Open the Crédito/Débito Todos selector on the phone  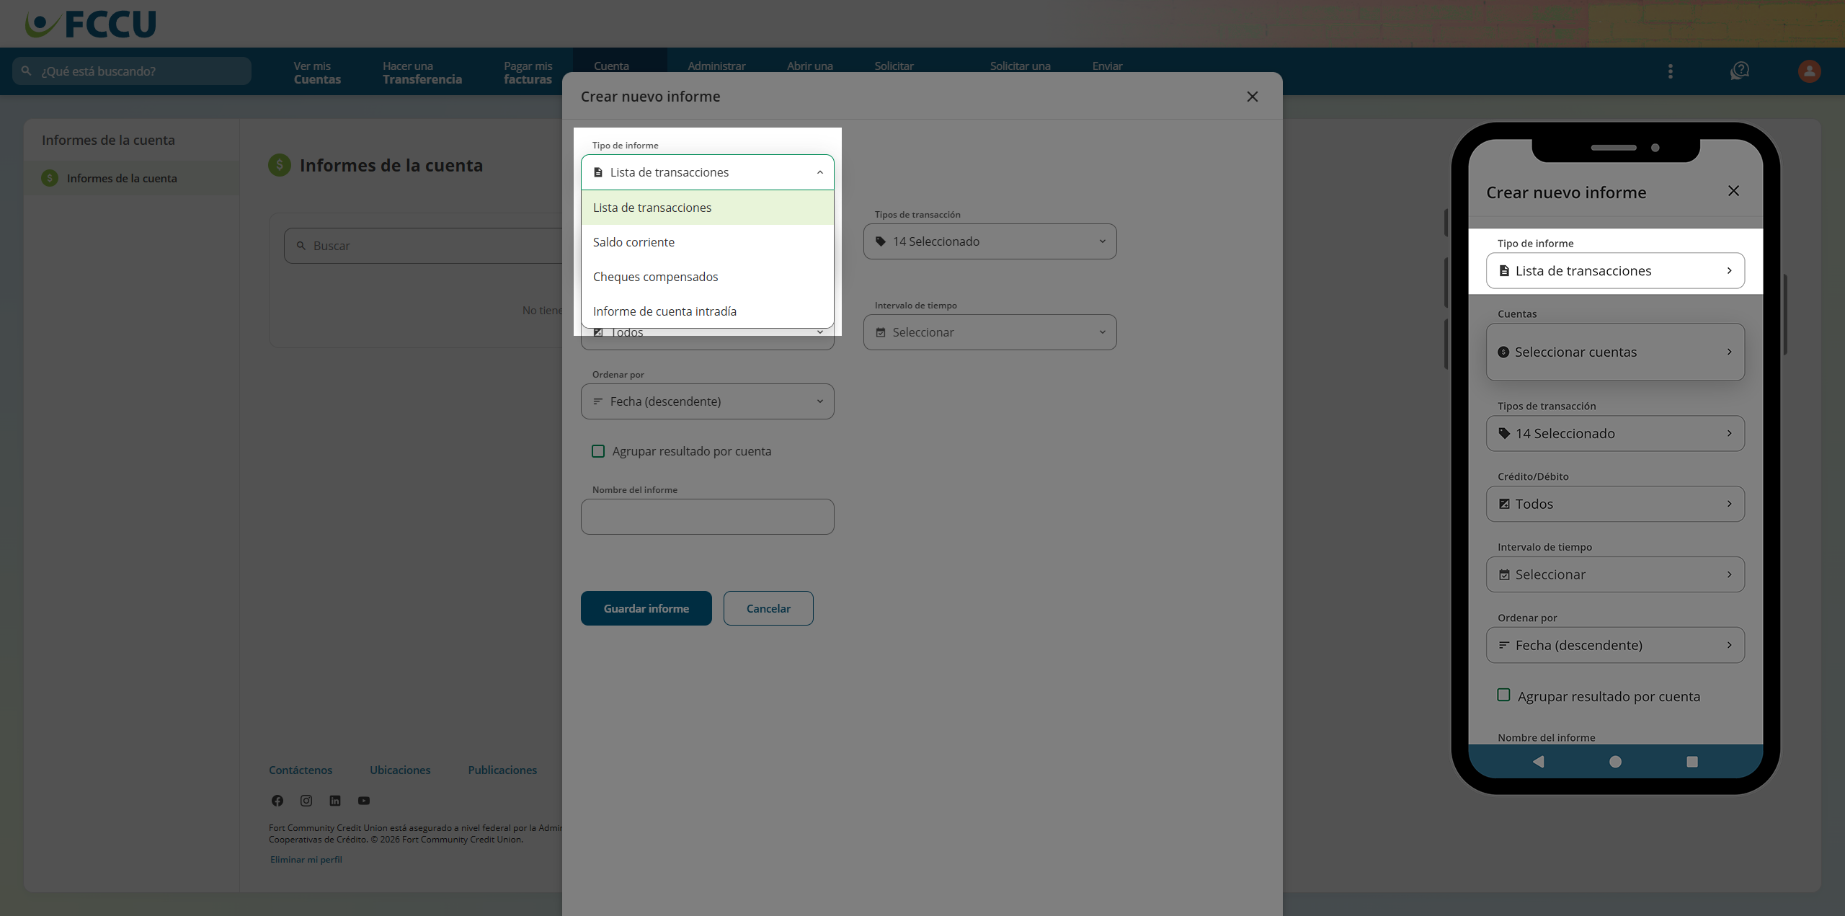point(1615,504)
